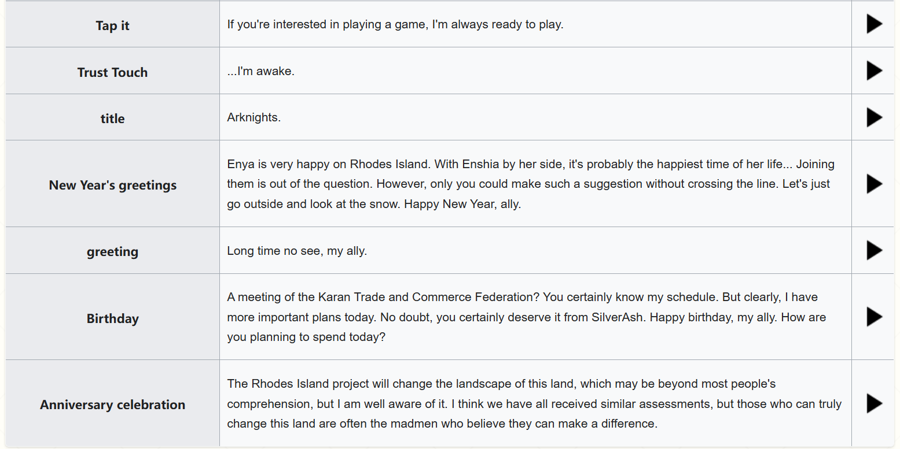Click the Birthday row label
The height and width of the screenshot is (449, 900).
(113, 318)
